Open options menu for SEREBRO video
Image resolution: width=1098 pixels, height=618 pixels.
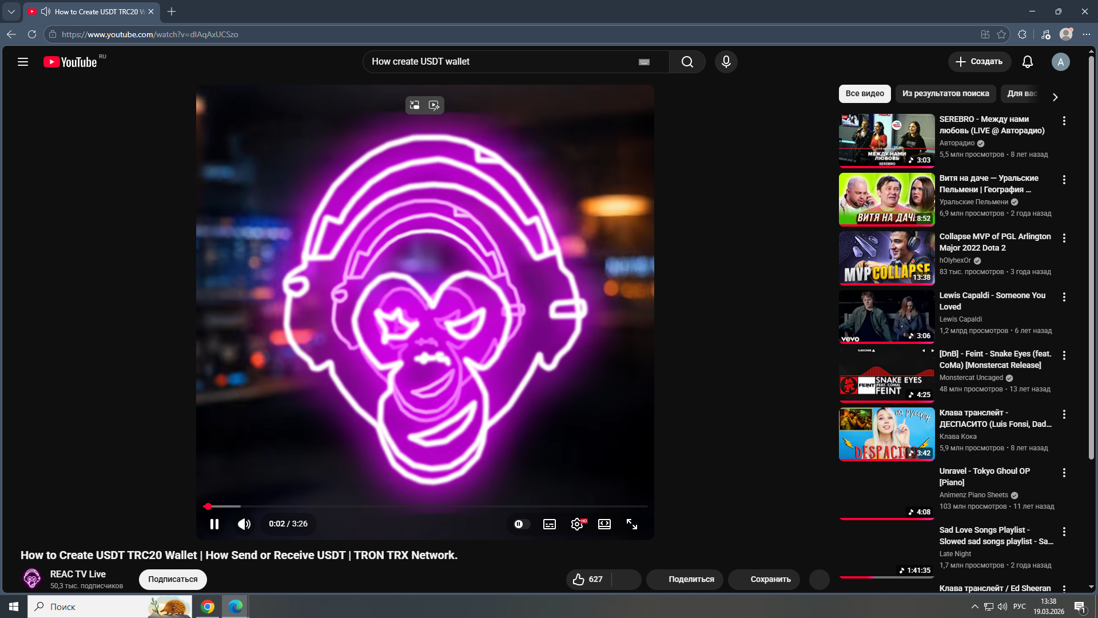(1064, 121)
